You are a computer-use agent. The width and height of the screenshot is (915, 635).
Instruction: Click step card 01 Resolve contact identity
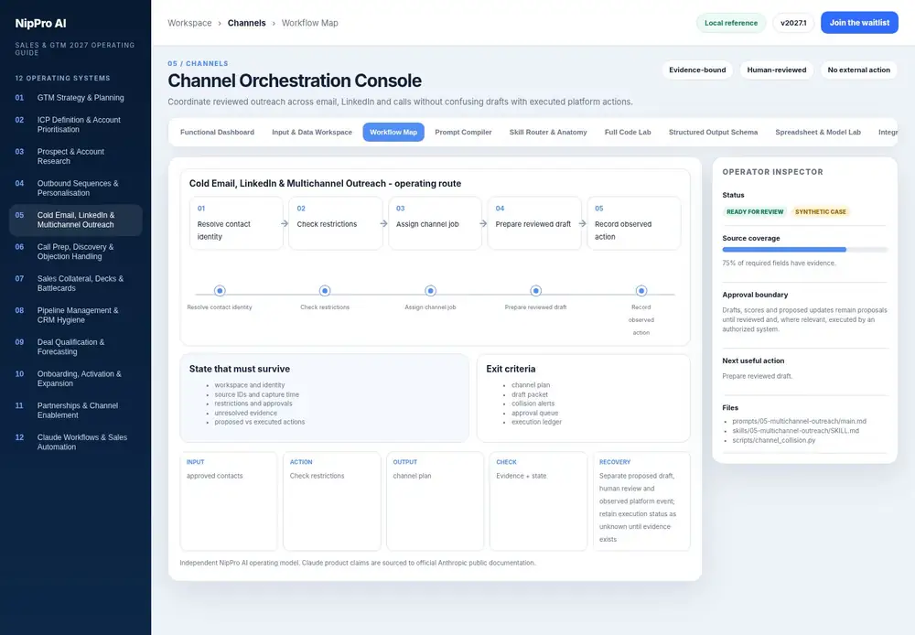click(x=236, y=223)
